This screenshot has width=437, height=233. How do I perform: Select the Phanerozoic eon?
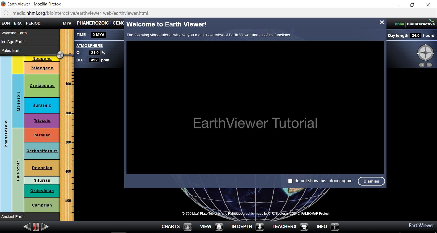pos(6,134)
